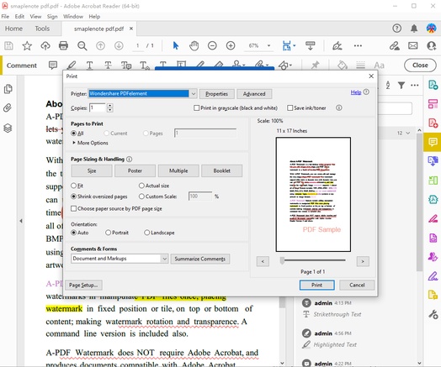Click the yellow Comment tool in right sidebar

(x=433, y=142)
